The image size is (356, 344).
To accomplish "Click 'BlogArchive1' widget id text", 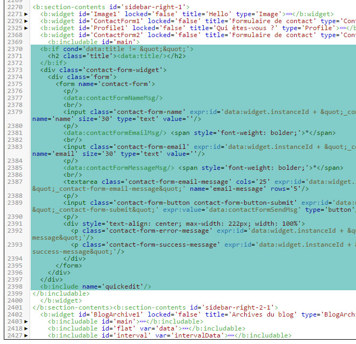I will click(118, 315).
